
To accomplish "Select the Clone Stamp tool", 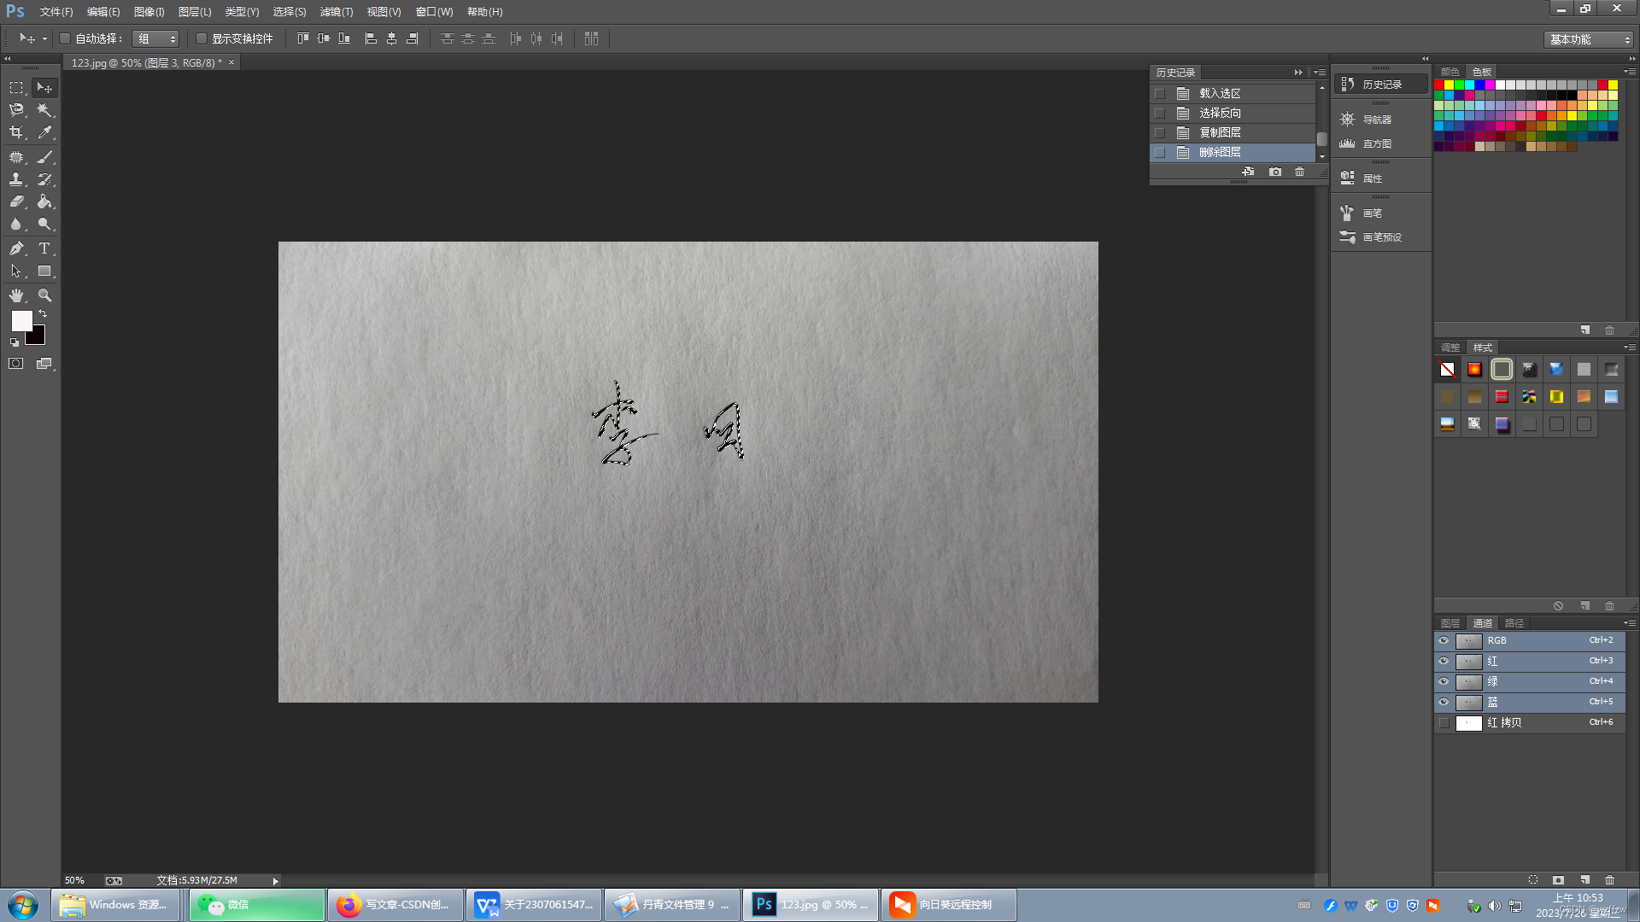I will [16, 179].
